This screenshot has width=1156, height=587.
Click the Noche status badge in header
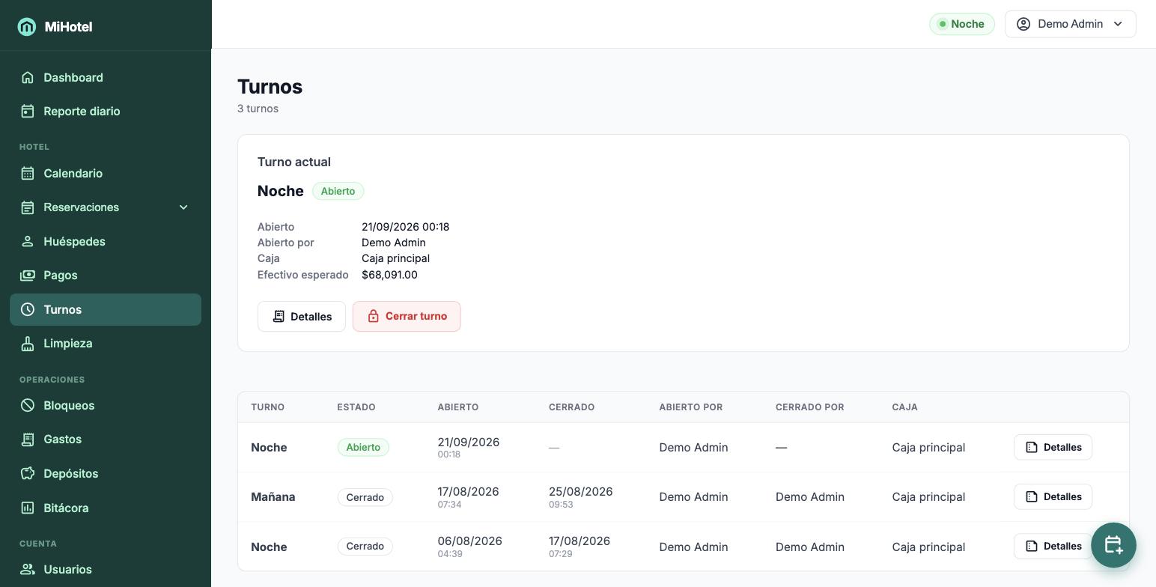point(961,24)
